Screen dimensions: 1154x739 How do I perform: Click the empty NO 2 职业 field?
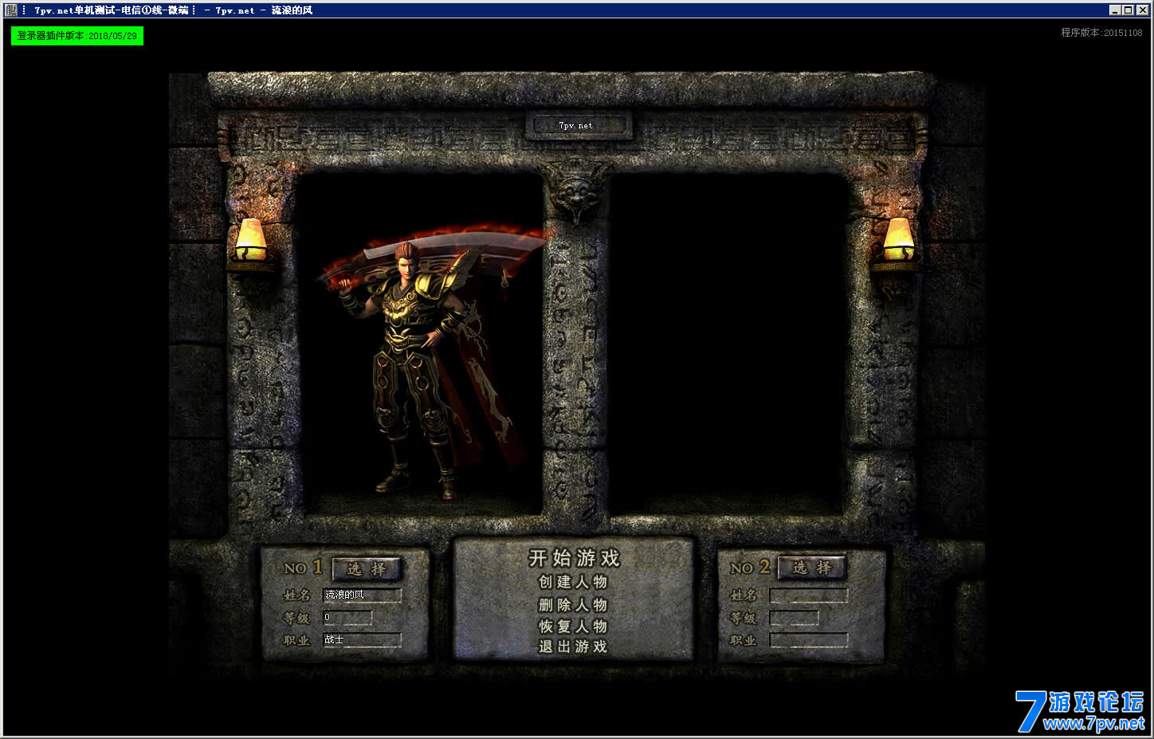808,639
